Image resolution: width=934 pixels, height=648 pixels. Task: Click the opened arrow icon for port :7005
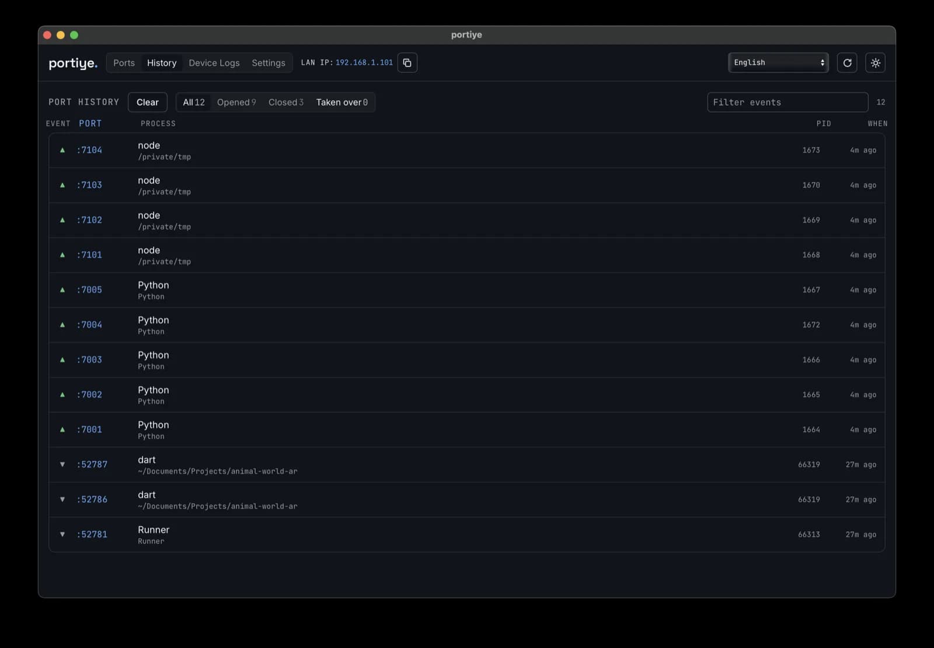[x=62, y=290]
